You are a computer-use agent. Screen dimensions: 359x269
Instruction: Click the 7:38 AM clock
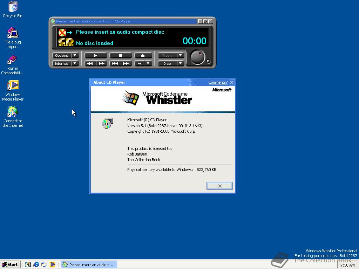347,265
